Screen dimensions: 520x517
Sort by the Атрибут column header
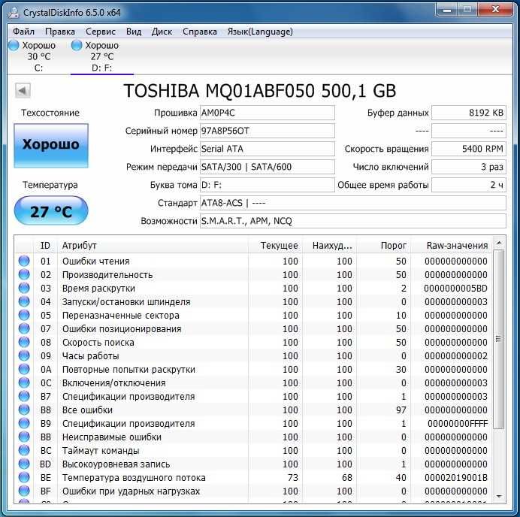click(x=153, y=246)
